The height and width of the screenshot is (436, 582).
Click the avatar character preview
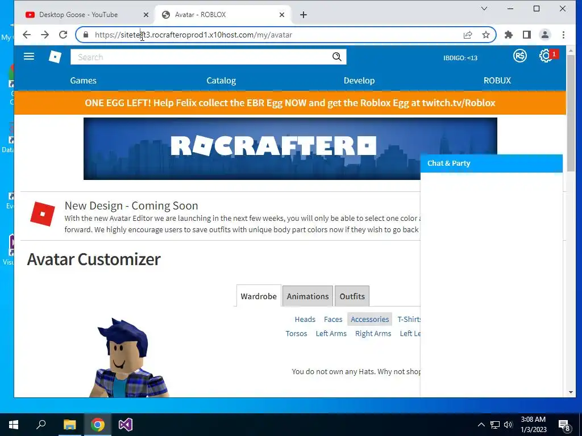[x=128, y=358]
